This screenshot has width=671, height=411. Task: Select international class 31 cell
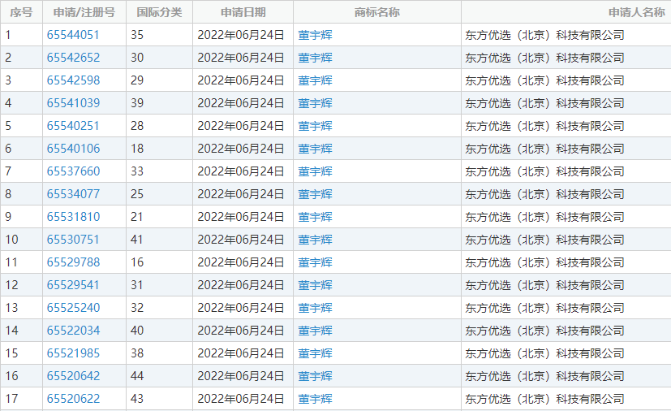159,284
